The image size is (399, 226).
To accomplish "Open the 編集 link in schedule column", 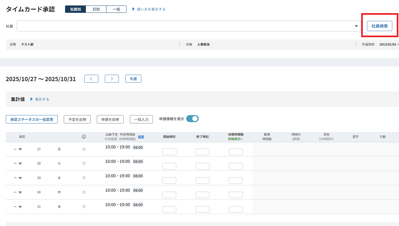I will (141, 137).
